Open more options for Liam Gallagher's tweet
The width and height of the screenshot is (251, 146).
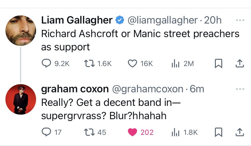pos(239,21)
